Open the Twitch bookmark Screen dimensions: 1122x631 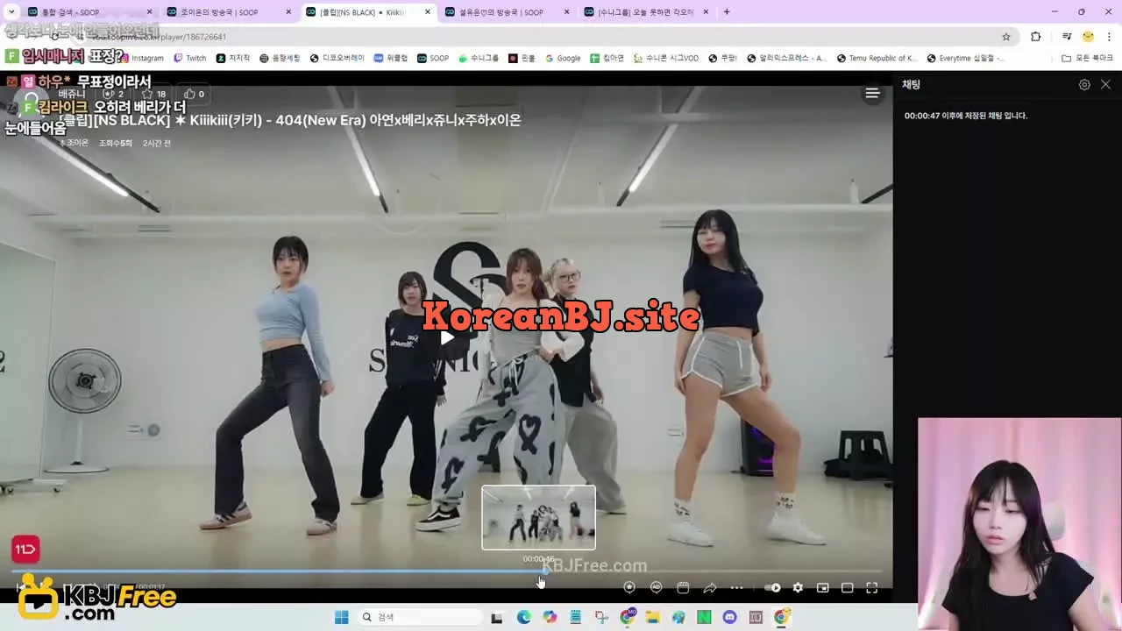click(x=190, y=58)
